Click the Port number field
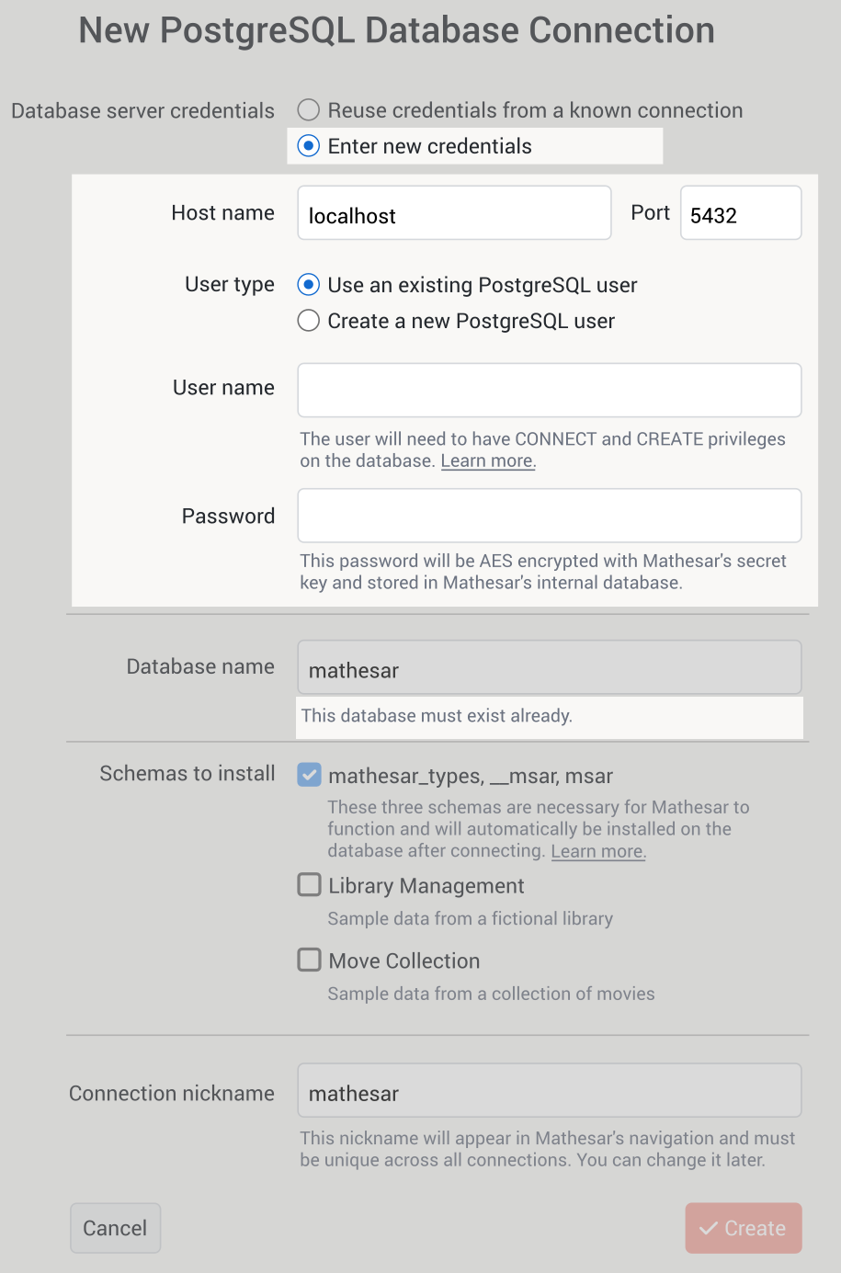Image resolution: width=841 pixels, height=1273 pixels. click(x=741, y=213)
